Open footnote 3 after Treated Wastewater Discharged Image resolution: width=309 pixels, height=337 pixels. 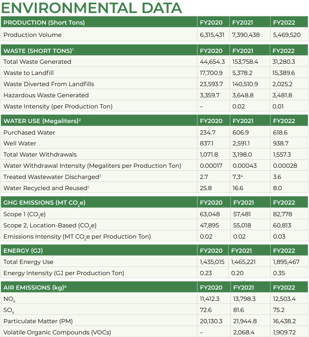click(100, 175)
